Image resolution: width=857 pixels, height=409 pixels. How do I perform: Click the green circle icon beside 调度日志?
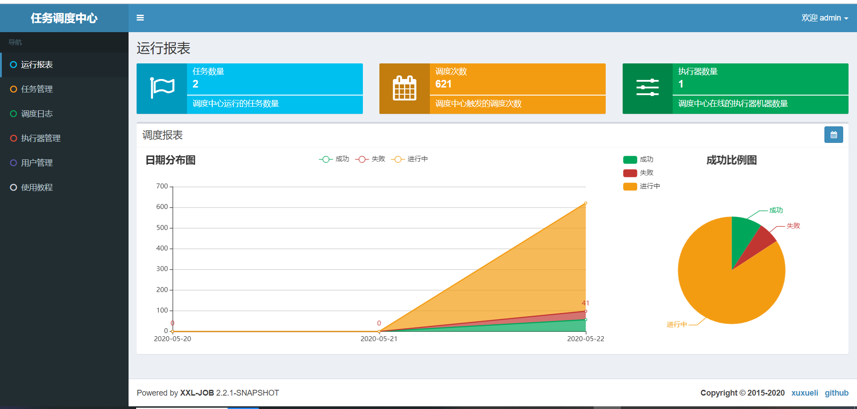click(13, 114)
